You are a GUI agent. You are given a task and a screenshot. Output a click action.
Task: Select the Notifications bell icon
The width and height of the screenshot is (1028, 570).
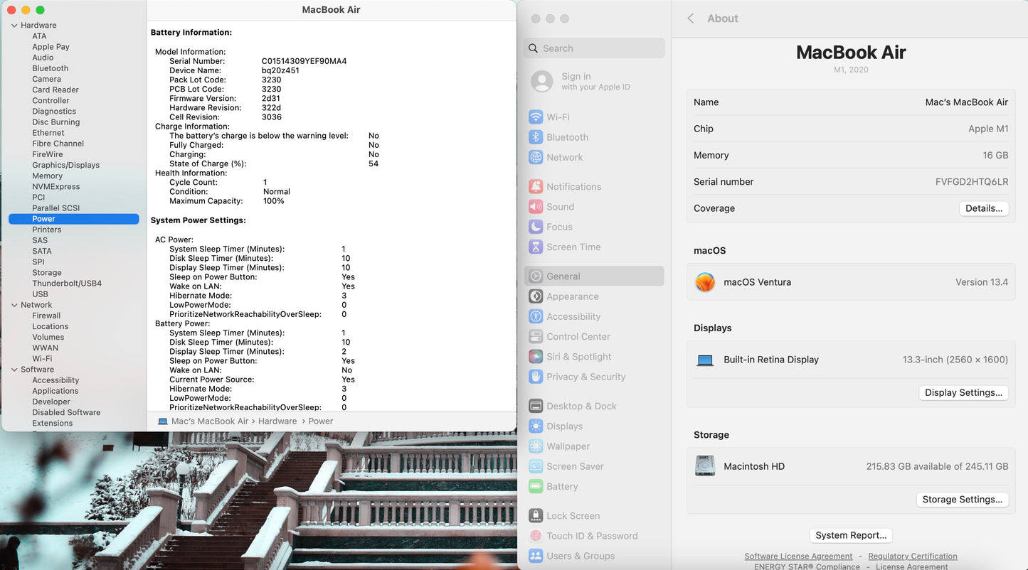click(x=536, y=187)
